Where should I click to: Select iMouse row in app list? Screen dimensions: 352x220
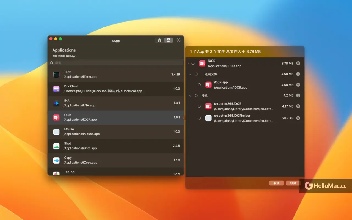pyautogui.click(x=116, y=132)
